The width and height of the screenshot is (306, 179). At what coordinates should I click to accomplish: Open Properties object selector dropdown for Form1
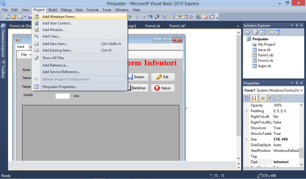click(301, 91)
